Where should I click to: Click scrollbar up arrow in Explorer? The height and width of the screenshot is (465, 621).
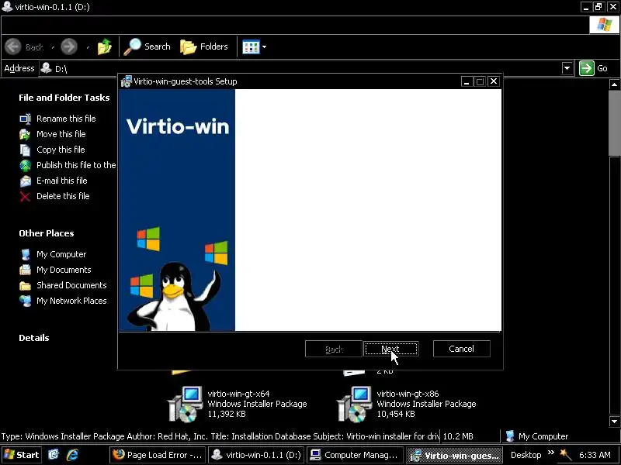click(614, 84)
